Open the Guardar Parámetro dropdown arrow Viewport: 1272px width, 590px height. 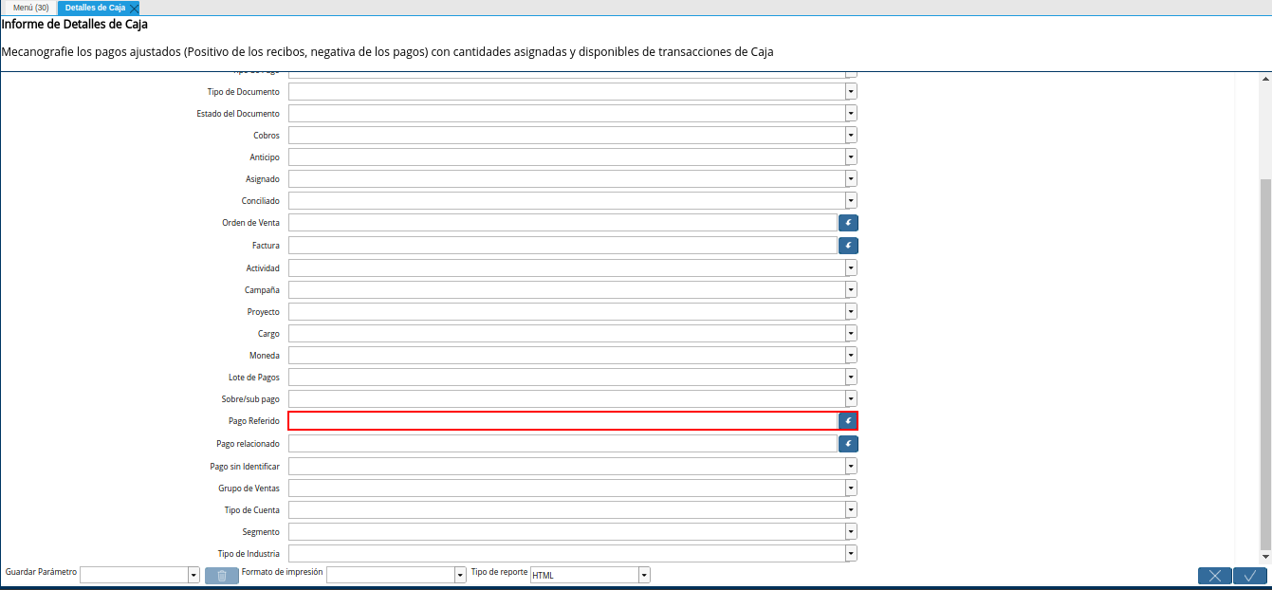[194, 575]
